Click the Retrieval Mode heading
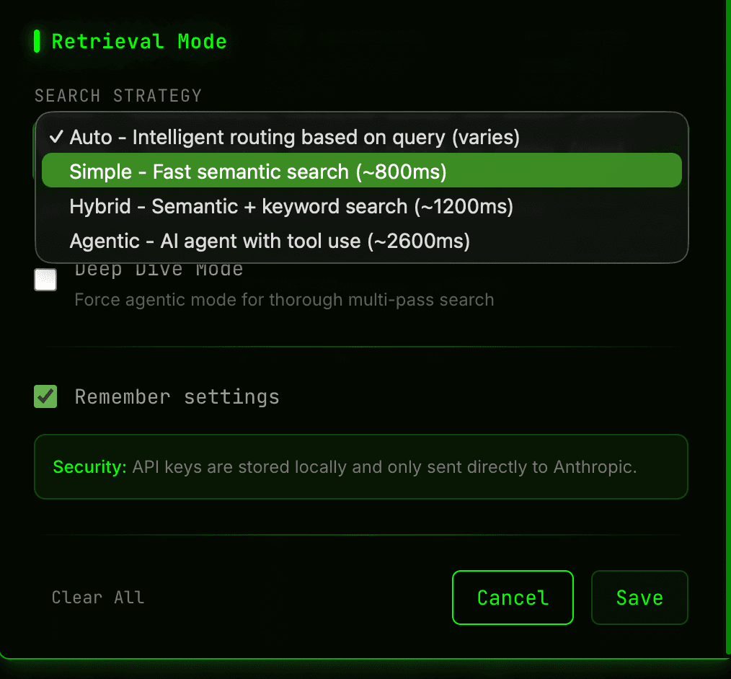Viewport: 731px width, 679px height. coord(138,41)
